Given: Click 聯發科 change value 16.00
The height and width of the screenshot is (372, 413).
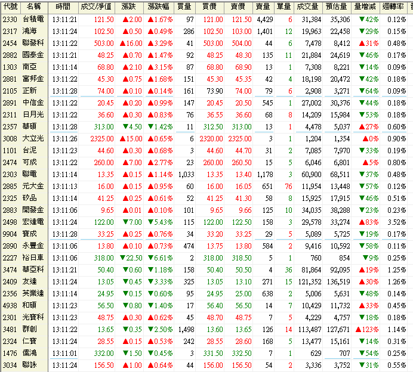Looking at the screenshot, I should (x=131, y=43).
